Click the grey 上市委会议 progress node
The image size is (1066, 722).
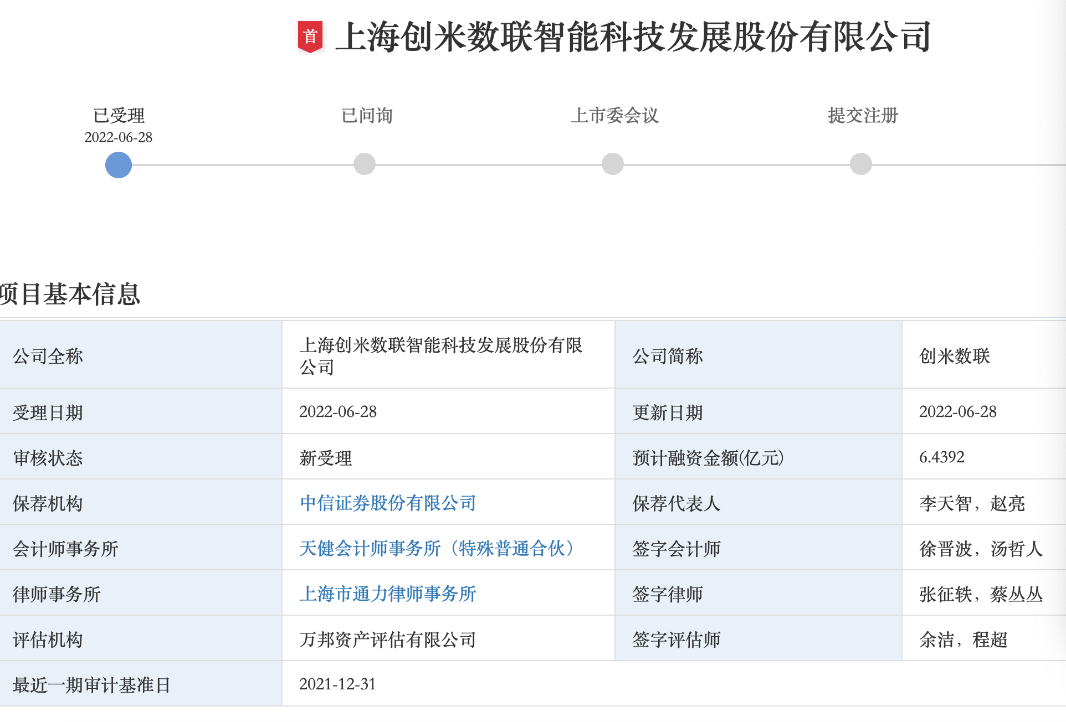coord(613,164)
